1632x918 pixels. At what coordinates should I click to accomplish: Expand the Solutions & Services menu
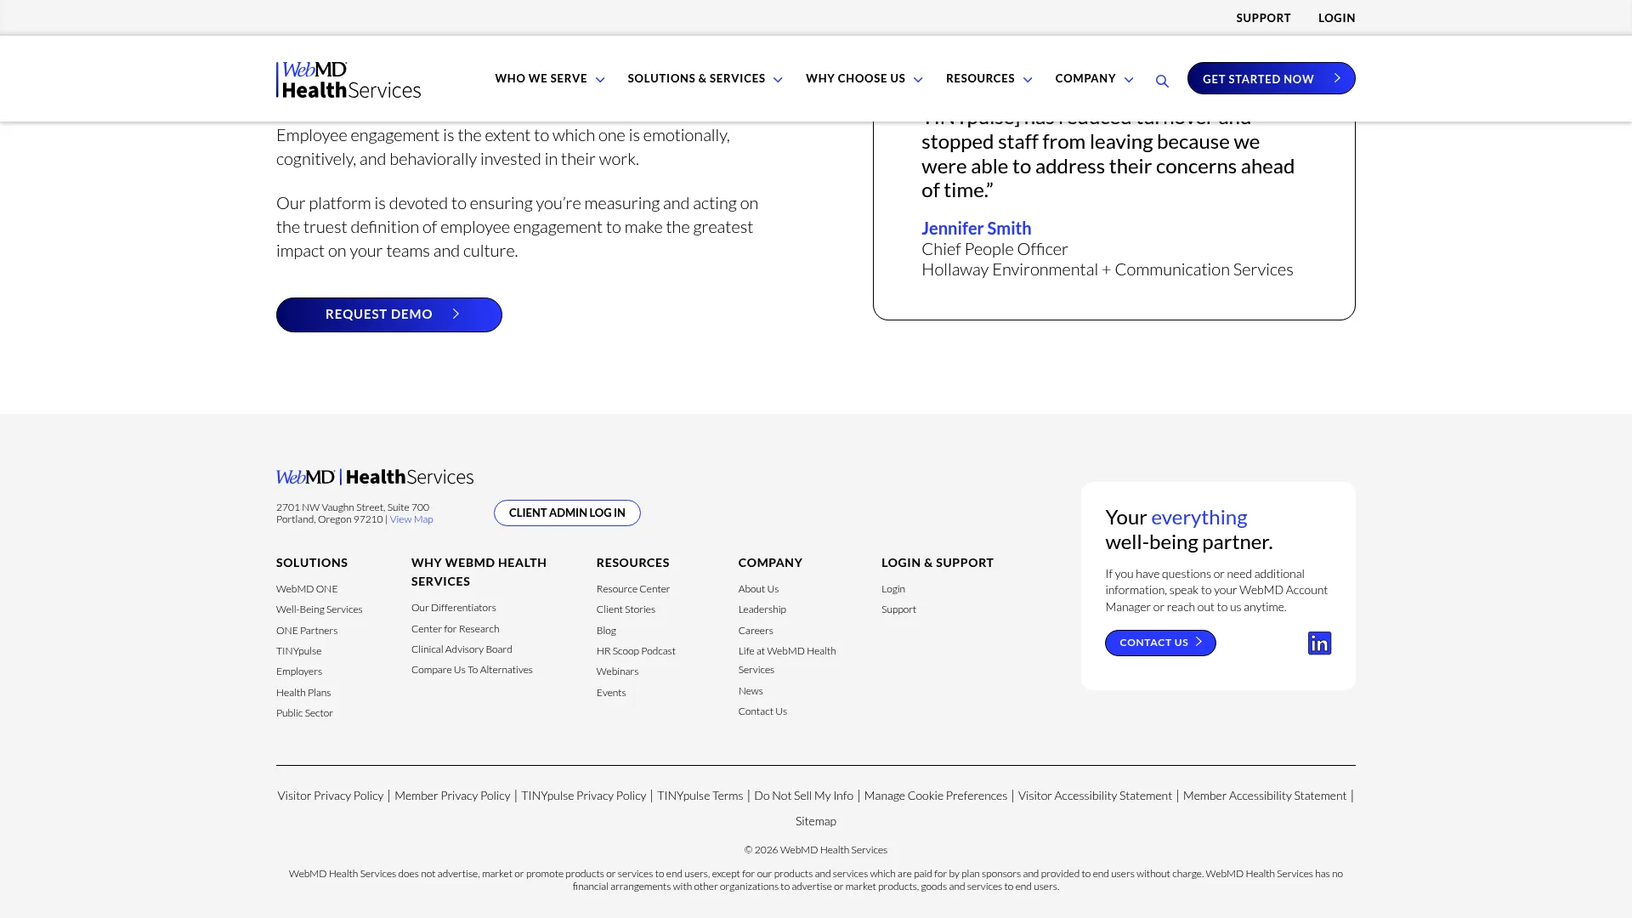pyautogui.click(x=705, y=78)
